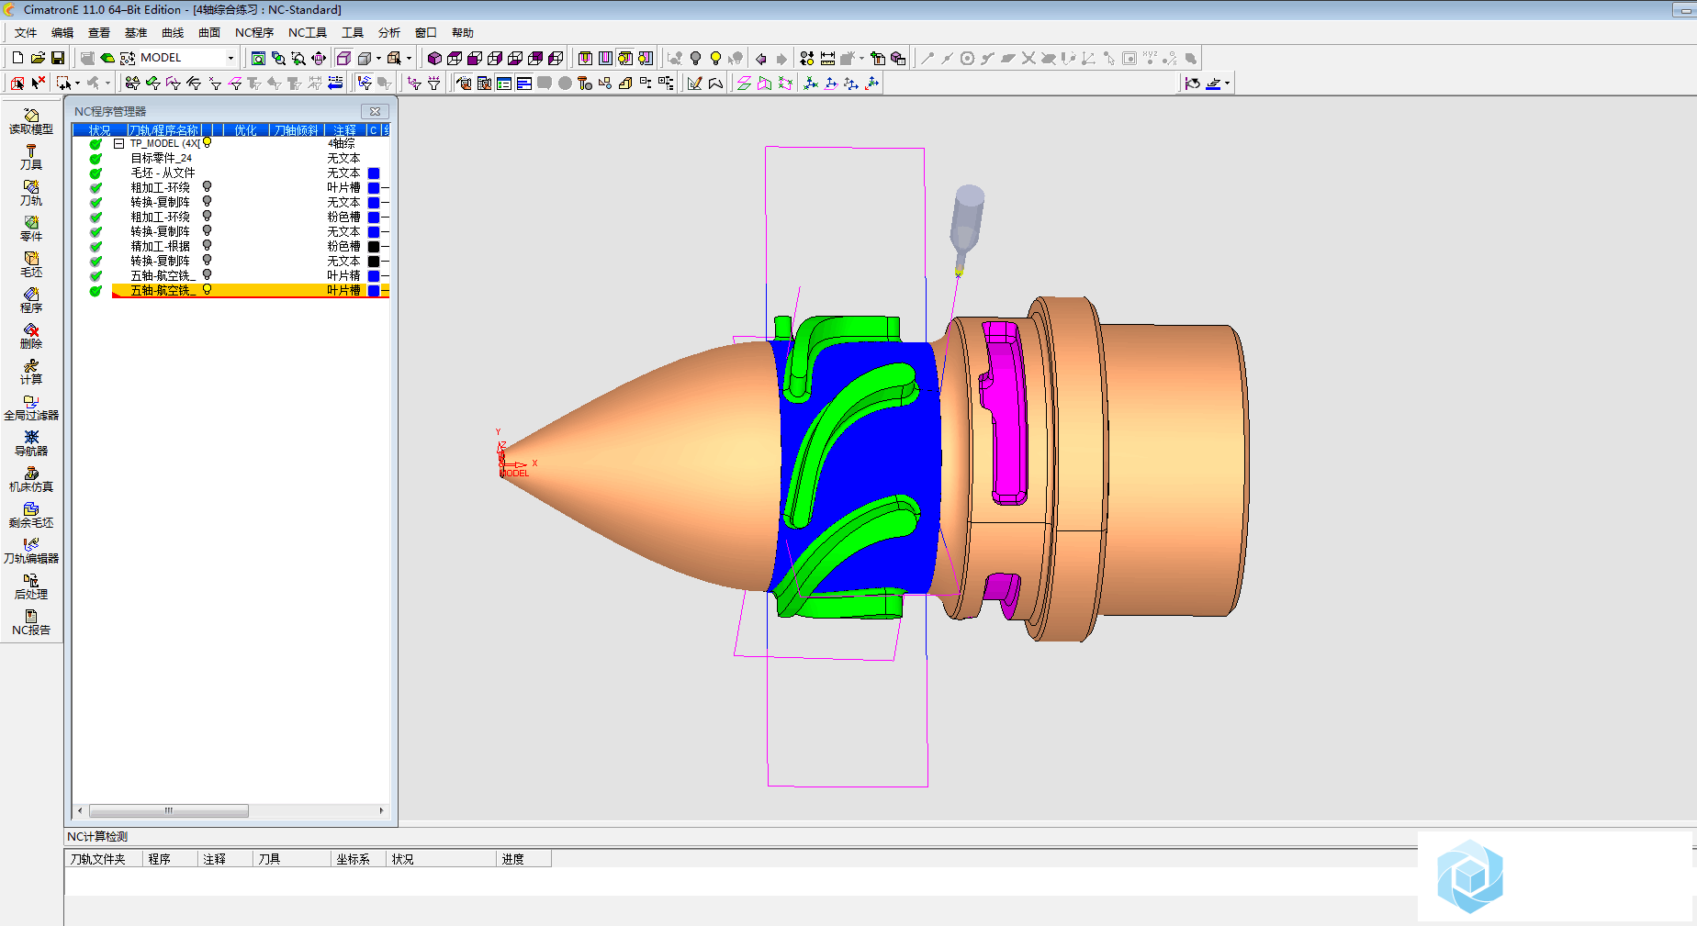1697x926 pixels.
Task: Open 读取模型 in the left sidebar
Action: click(x=31, y=121)
